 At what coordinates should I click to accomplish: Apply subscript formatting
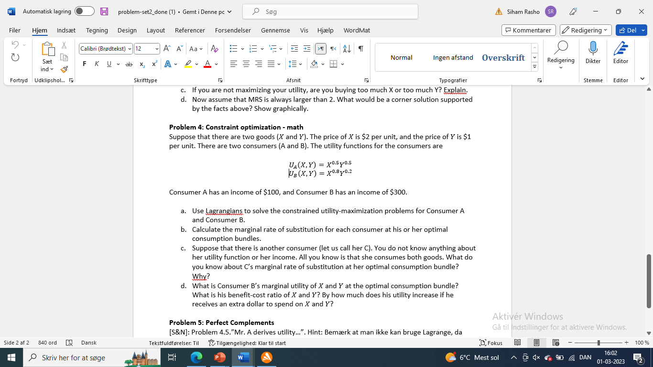click(141, 64)
